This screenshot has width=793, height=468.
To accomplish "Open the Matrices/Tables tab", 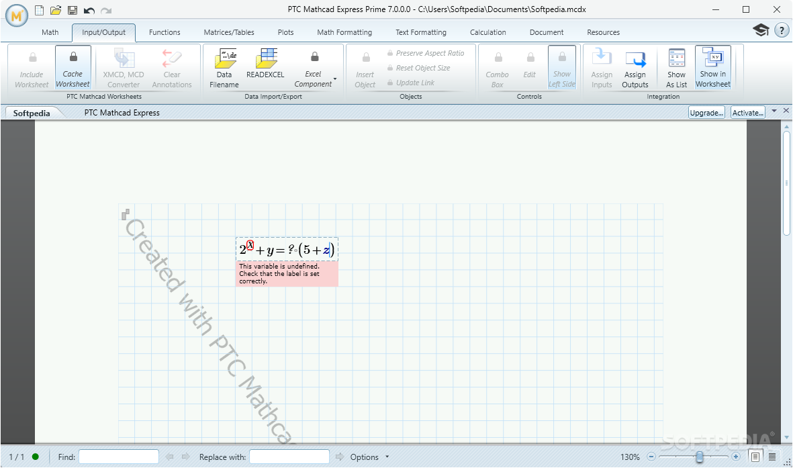I will 229,32.
